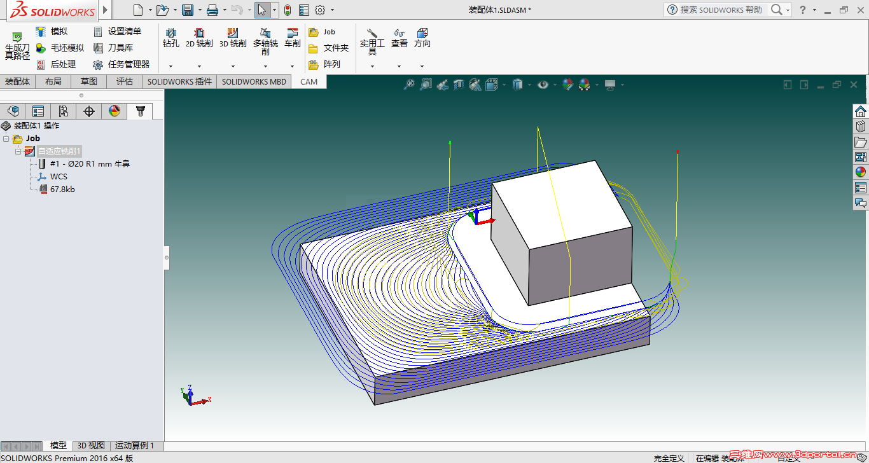This screenshot has width=869, height=463.
Task: Collapse the Job tree node
Action: [6, 139]
